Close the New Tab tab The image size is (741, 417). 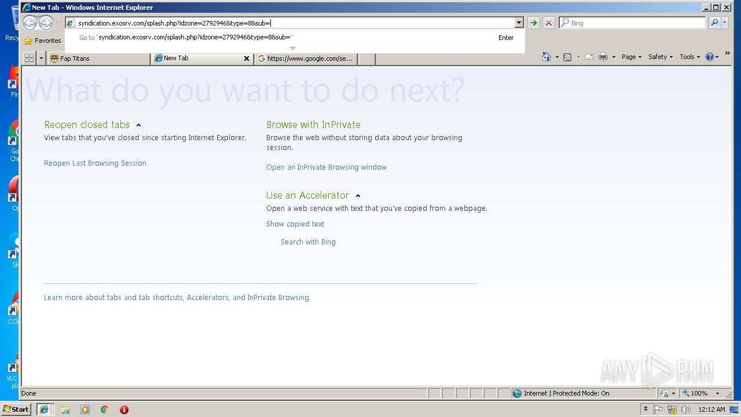click(x=247, y=58)
